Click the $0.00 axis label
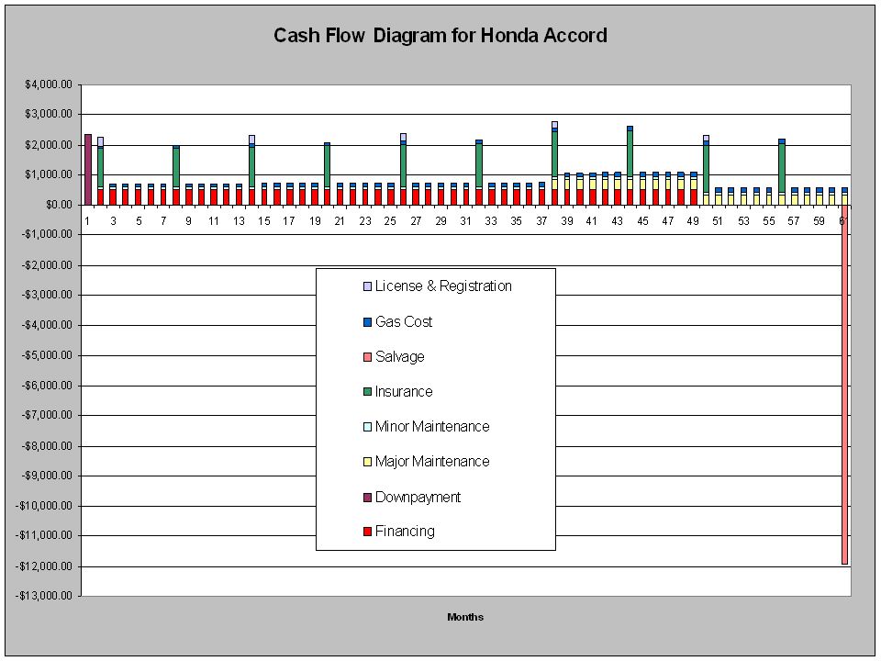Viewport: 881px width, 661px height. (x=60, y=205)
